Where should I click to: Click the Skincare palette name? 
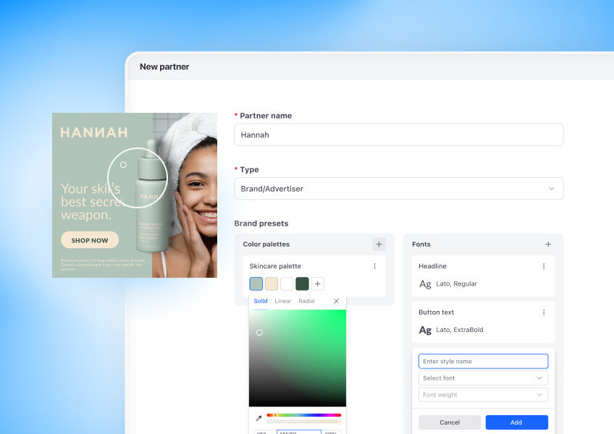tap(275, 266)
